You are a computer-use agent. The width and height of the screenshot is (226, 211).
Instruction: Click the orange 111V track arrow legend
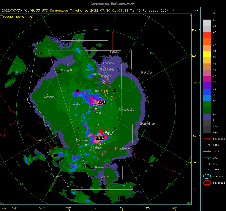207,151
